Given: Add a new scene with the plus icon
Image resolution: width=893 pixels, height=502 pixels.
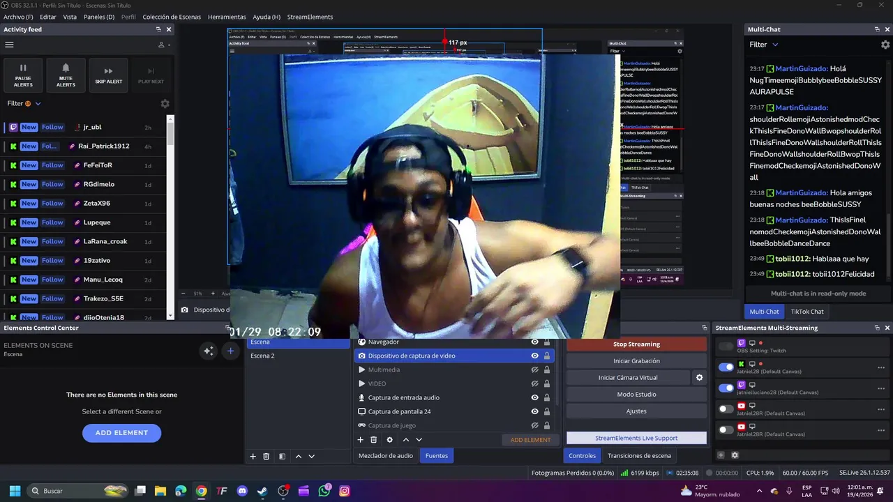Looking at the screenshot, I should pyautogui.click(x=253, y=457).
